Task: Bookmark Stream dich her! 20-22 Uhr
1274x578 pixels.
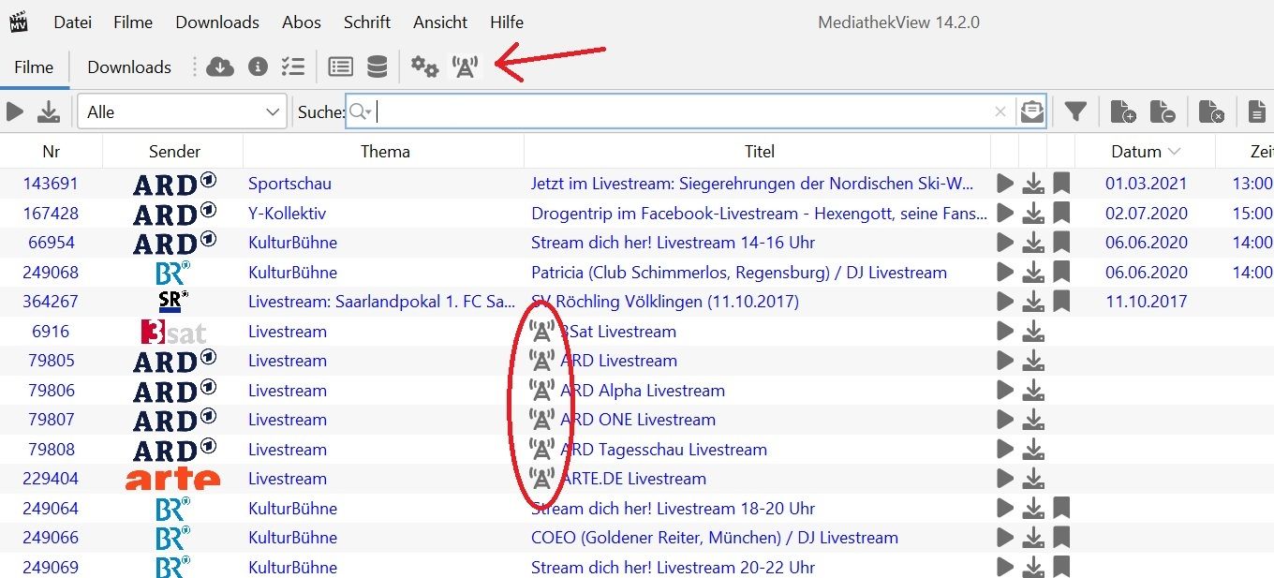Action: [1061, 567]
